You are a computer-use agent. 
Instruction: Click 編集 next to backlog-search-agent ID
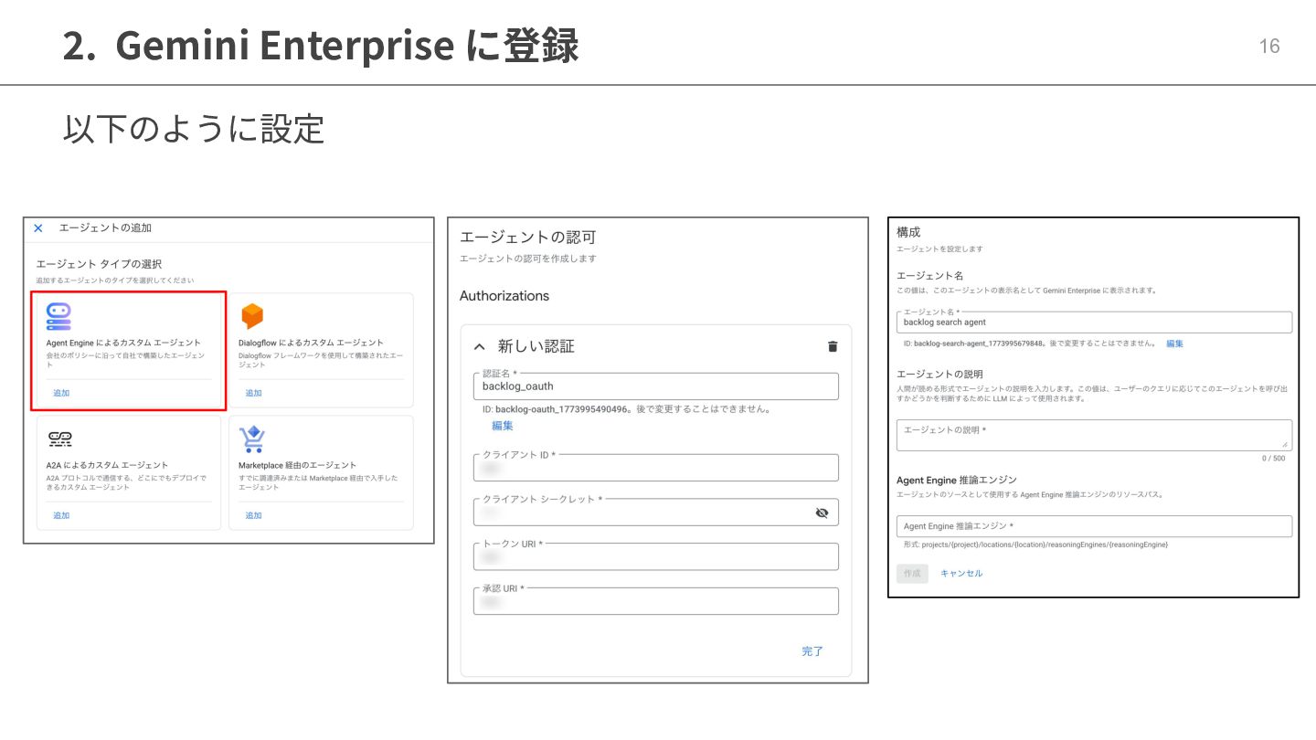[x=1174, y=344]
